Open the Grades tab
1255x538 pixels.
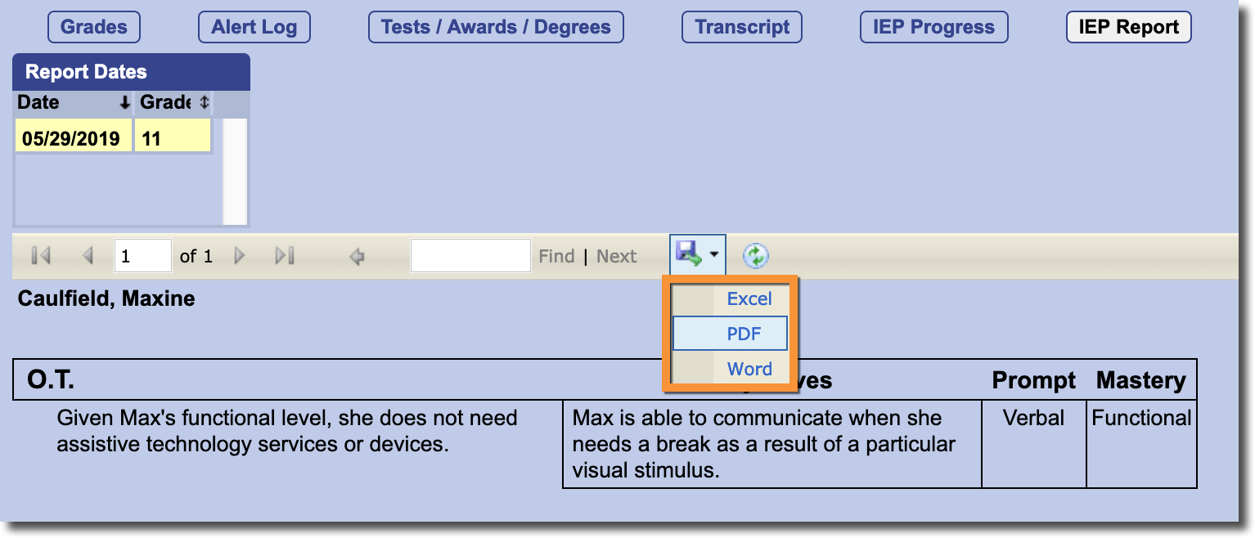(x=94, y=27)
